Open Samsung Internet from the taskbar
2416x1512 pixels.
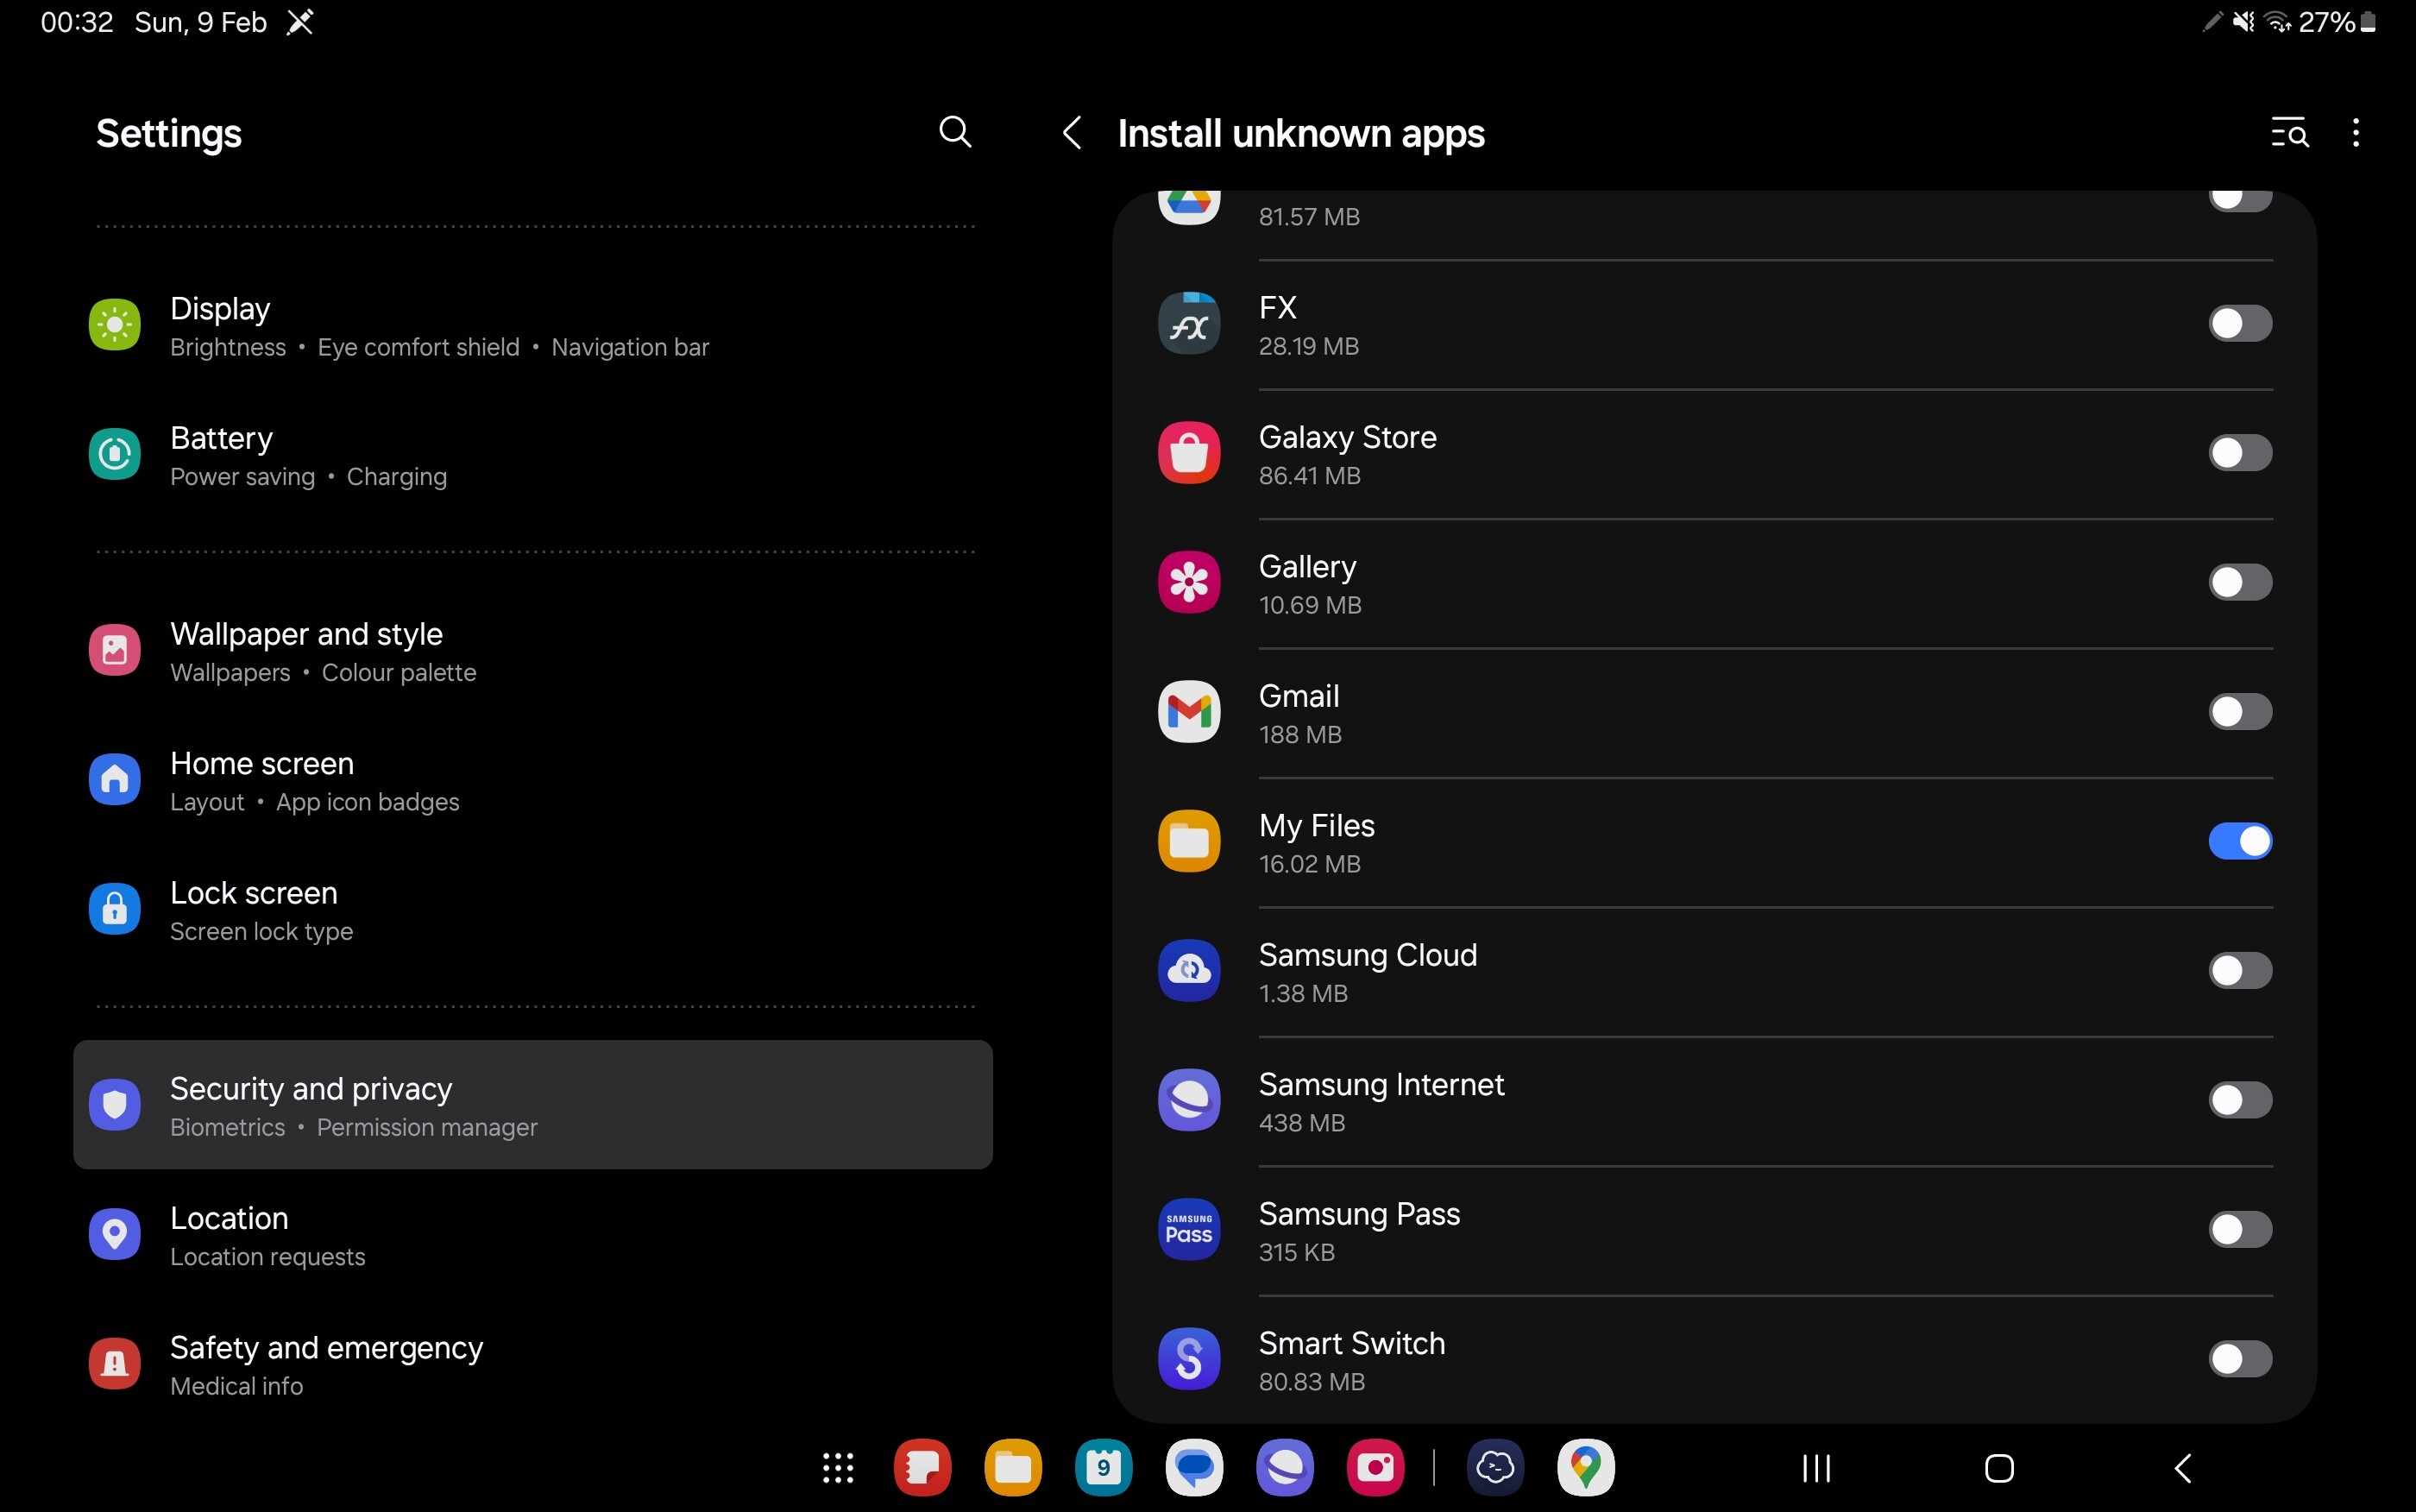pos(1285,1468)
